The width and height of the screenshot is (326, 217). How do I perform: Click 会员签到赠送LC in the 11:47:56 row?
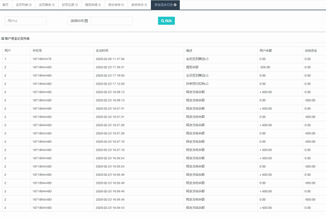pos(197,59)
